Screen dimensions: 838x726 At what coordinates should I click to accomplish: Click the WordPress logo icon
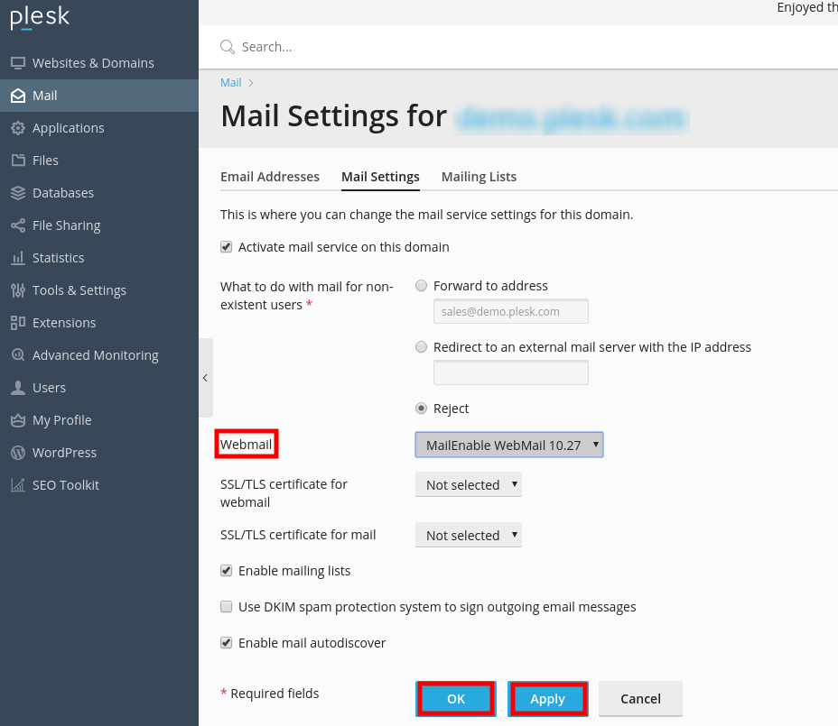pos(18,453)
